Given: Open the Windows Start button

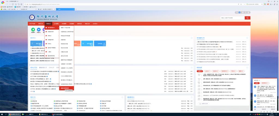Looking at the screenshot, I should tap(2, 114).
